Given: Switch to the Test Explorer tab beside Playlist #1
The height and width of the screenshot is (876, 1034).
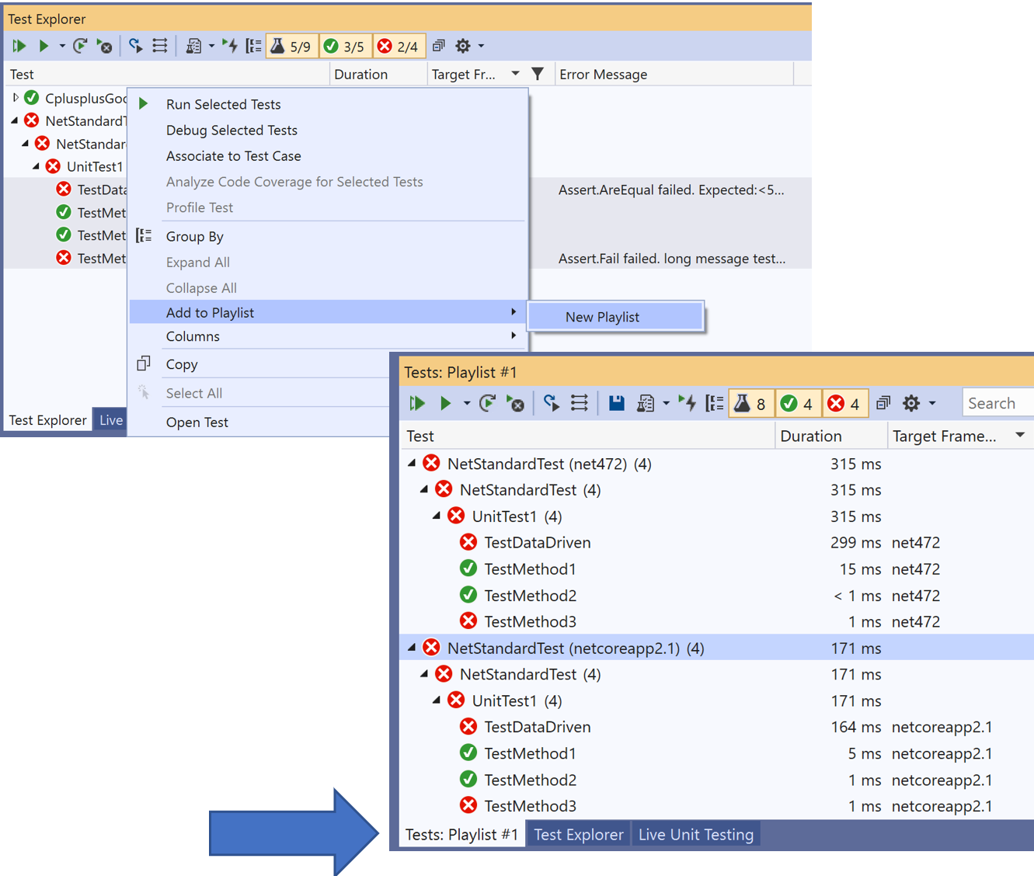Looking at the screenshot, I should pos(579,834).
